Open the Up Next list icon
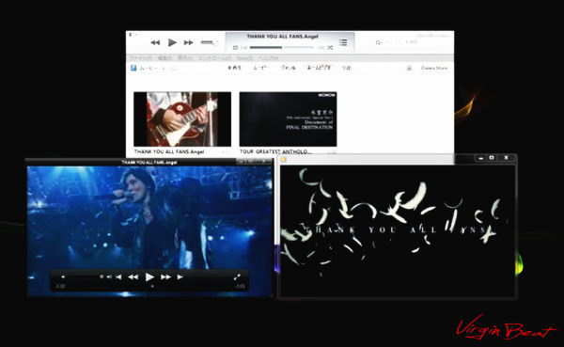Screen dimensions: 564x347 tap(343, 42)
